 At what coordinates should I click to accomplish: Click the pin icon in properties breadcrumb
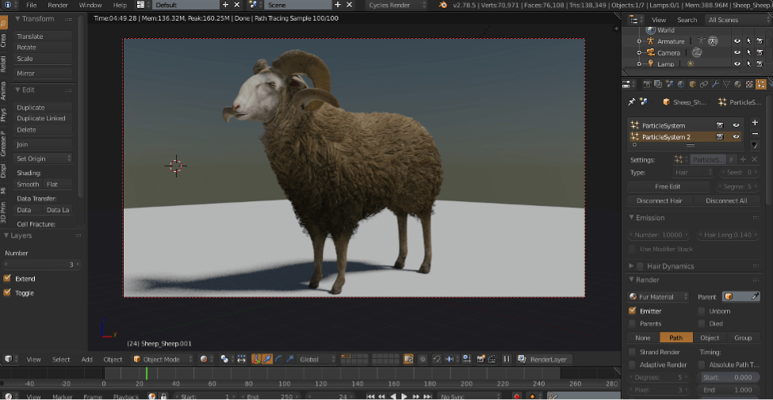(x=632, y=102)
